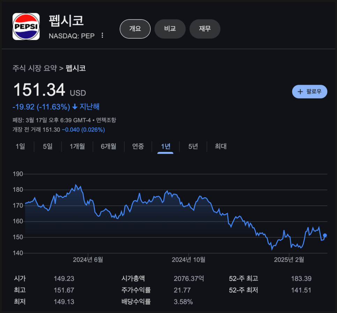Click the 주가수익률 value 21.77
The height and width of the screenshot is (313, 337).
click(x=182, y=290)
